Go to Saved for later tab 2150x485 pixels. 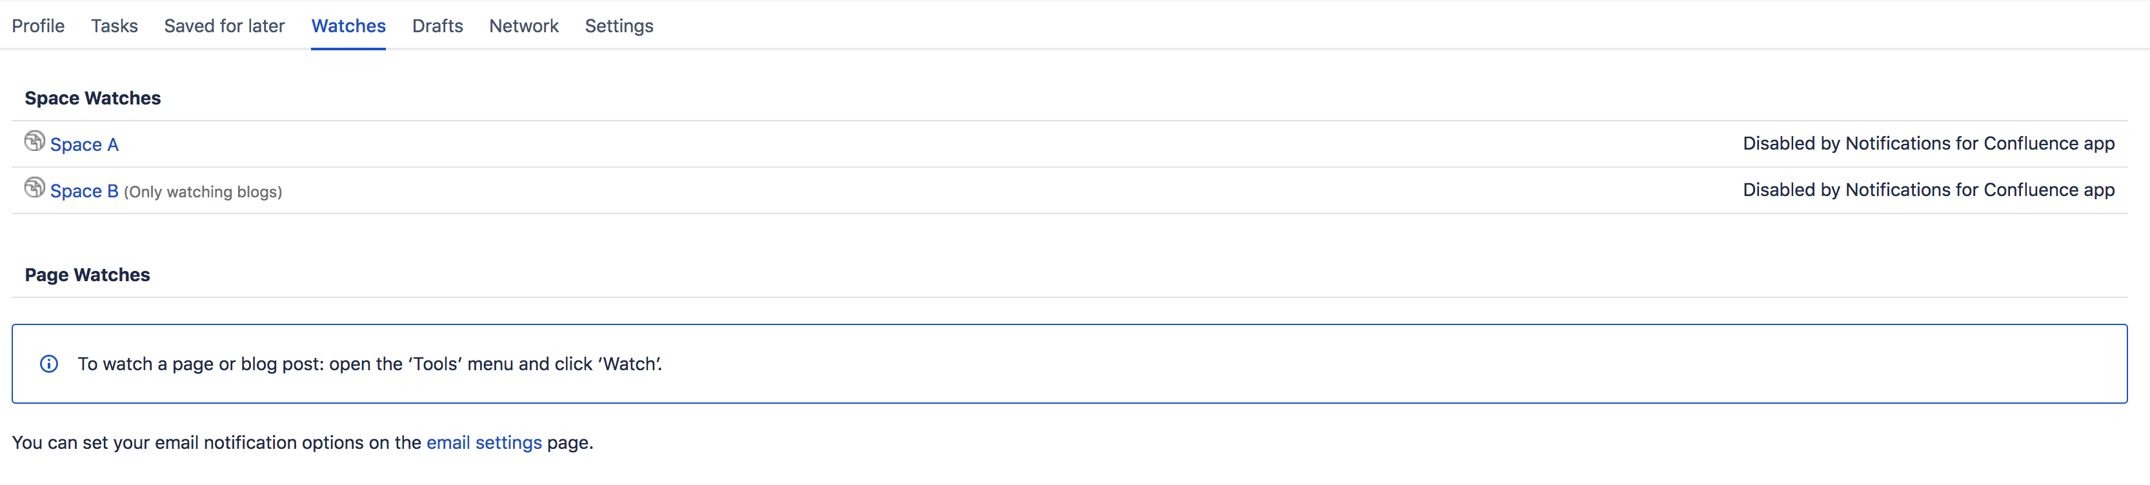pos(225,26)
